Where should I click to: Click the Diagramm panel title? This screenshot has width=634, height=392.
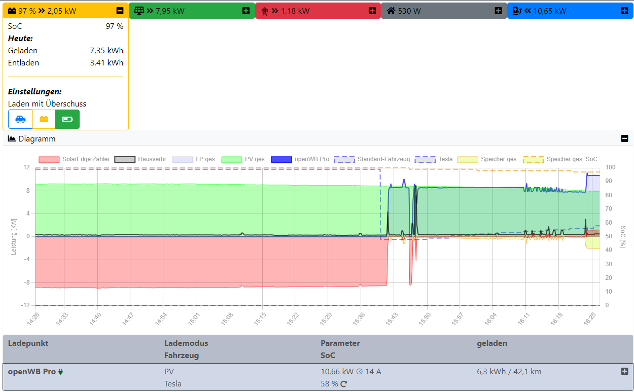pyautogui.click(x=37, y=138)
